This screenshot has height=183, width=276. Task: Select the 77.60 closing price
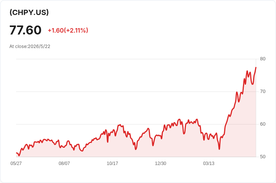25,30
